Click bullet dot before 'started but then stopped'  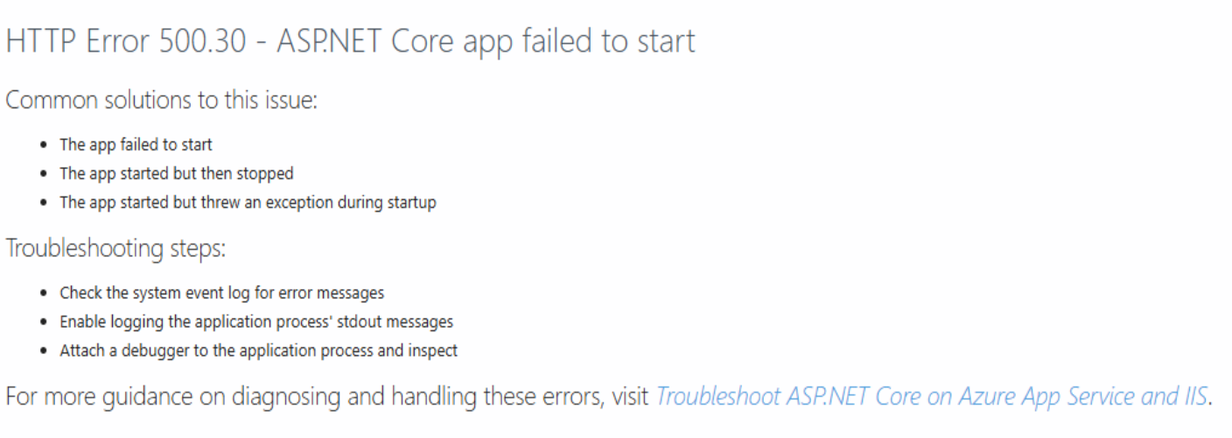pos(45,174)
